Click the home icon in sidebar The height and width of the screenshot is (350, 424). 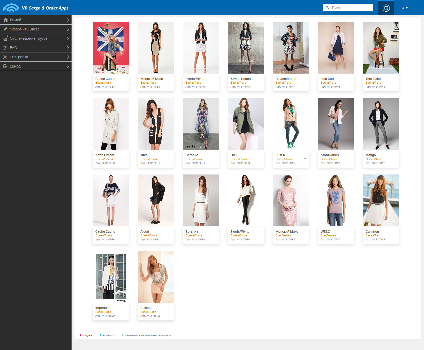tap(6, 20)
